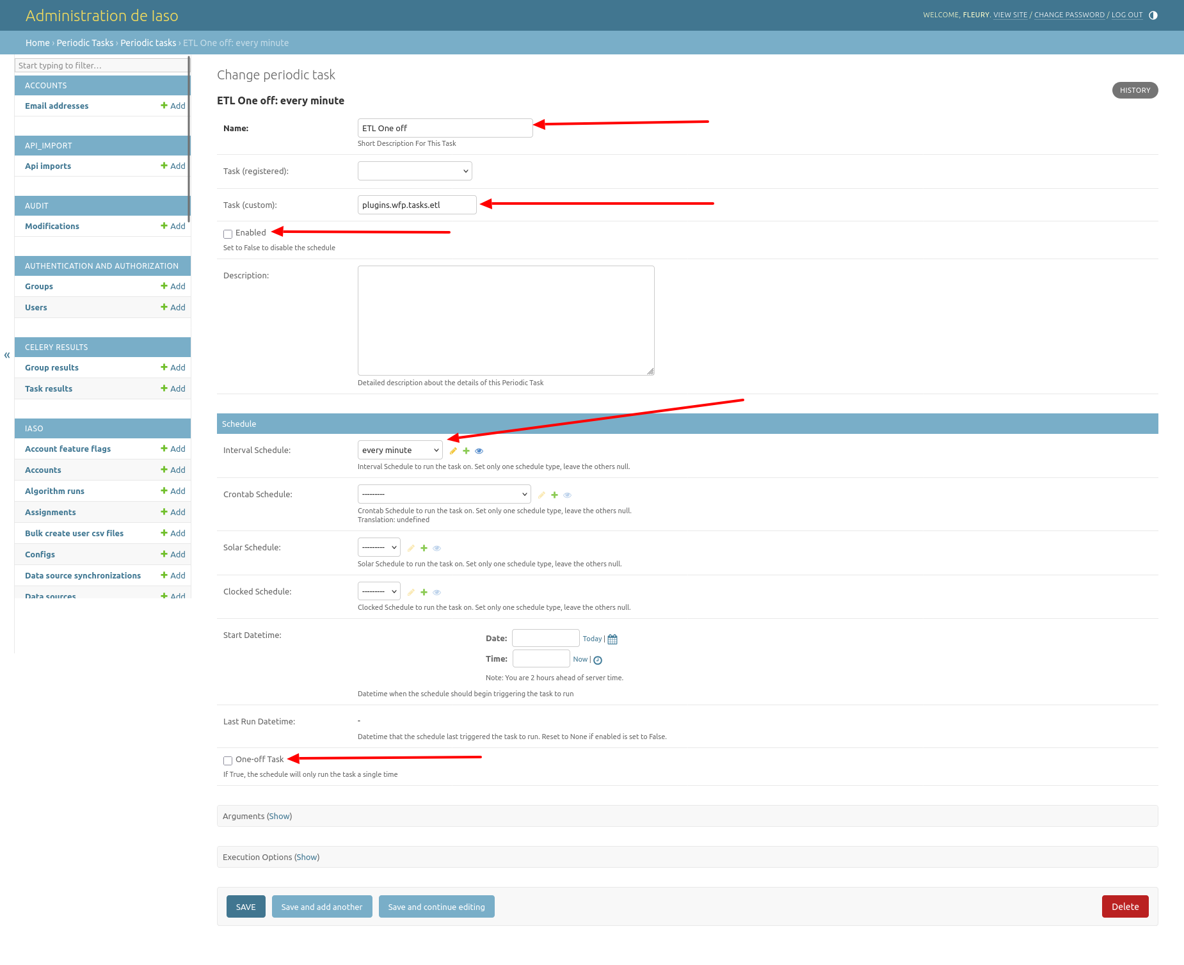Edit the Solar Schedule pencil icon

[411, 548]
